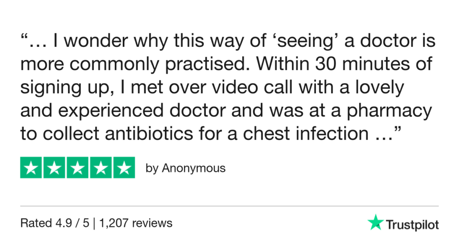Click the horizontal divider line above rating
The width and height of the screenshot is (459, 239).
click(x=229, y=206)
